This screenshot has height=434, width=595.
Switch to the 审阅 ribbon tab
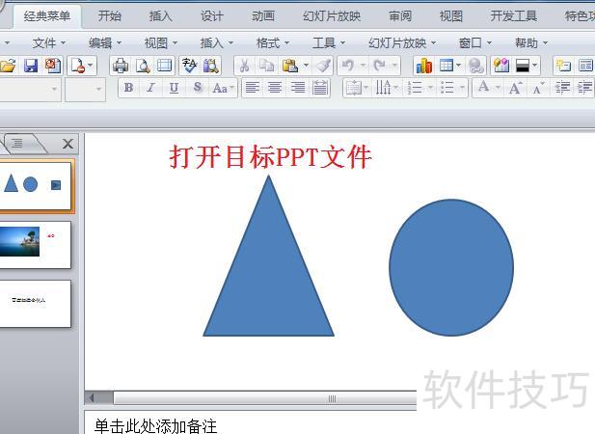[400, 16]
